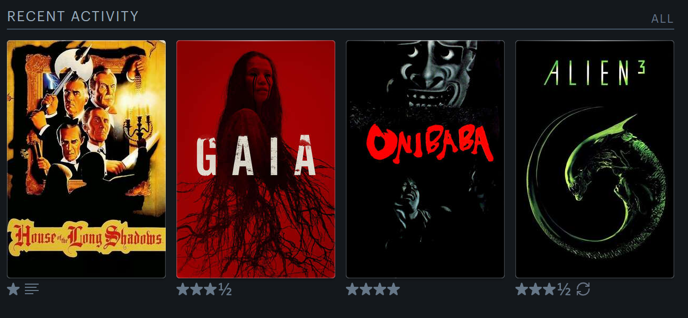Click the white GAIA lettering on the poster
The image size is (688, 318).
point(256,156)
